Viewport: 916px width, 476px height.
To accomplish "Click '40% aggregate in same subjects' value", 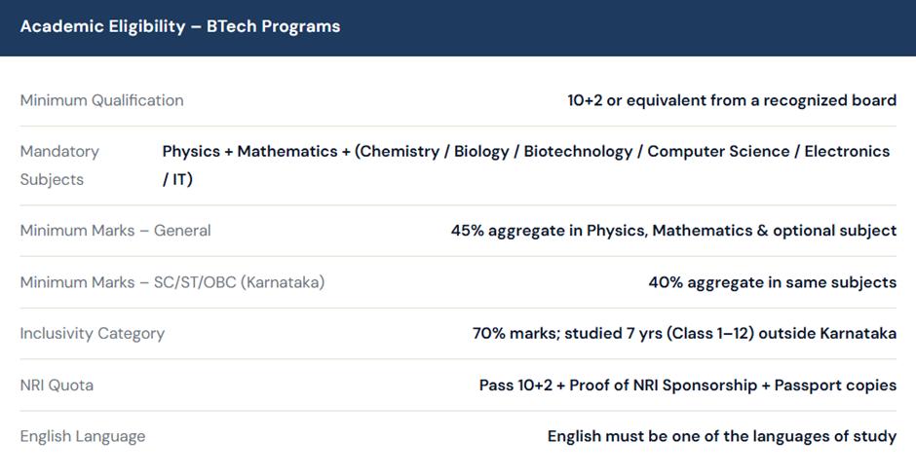I will pos(772,282).
